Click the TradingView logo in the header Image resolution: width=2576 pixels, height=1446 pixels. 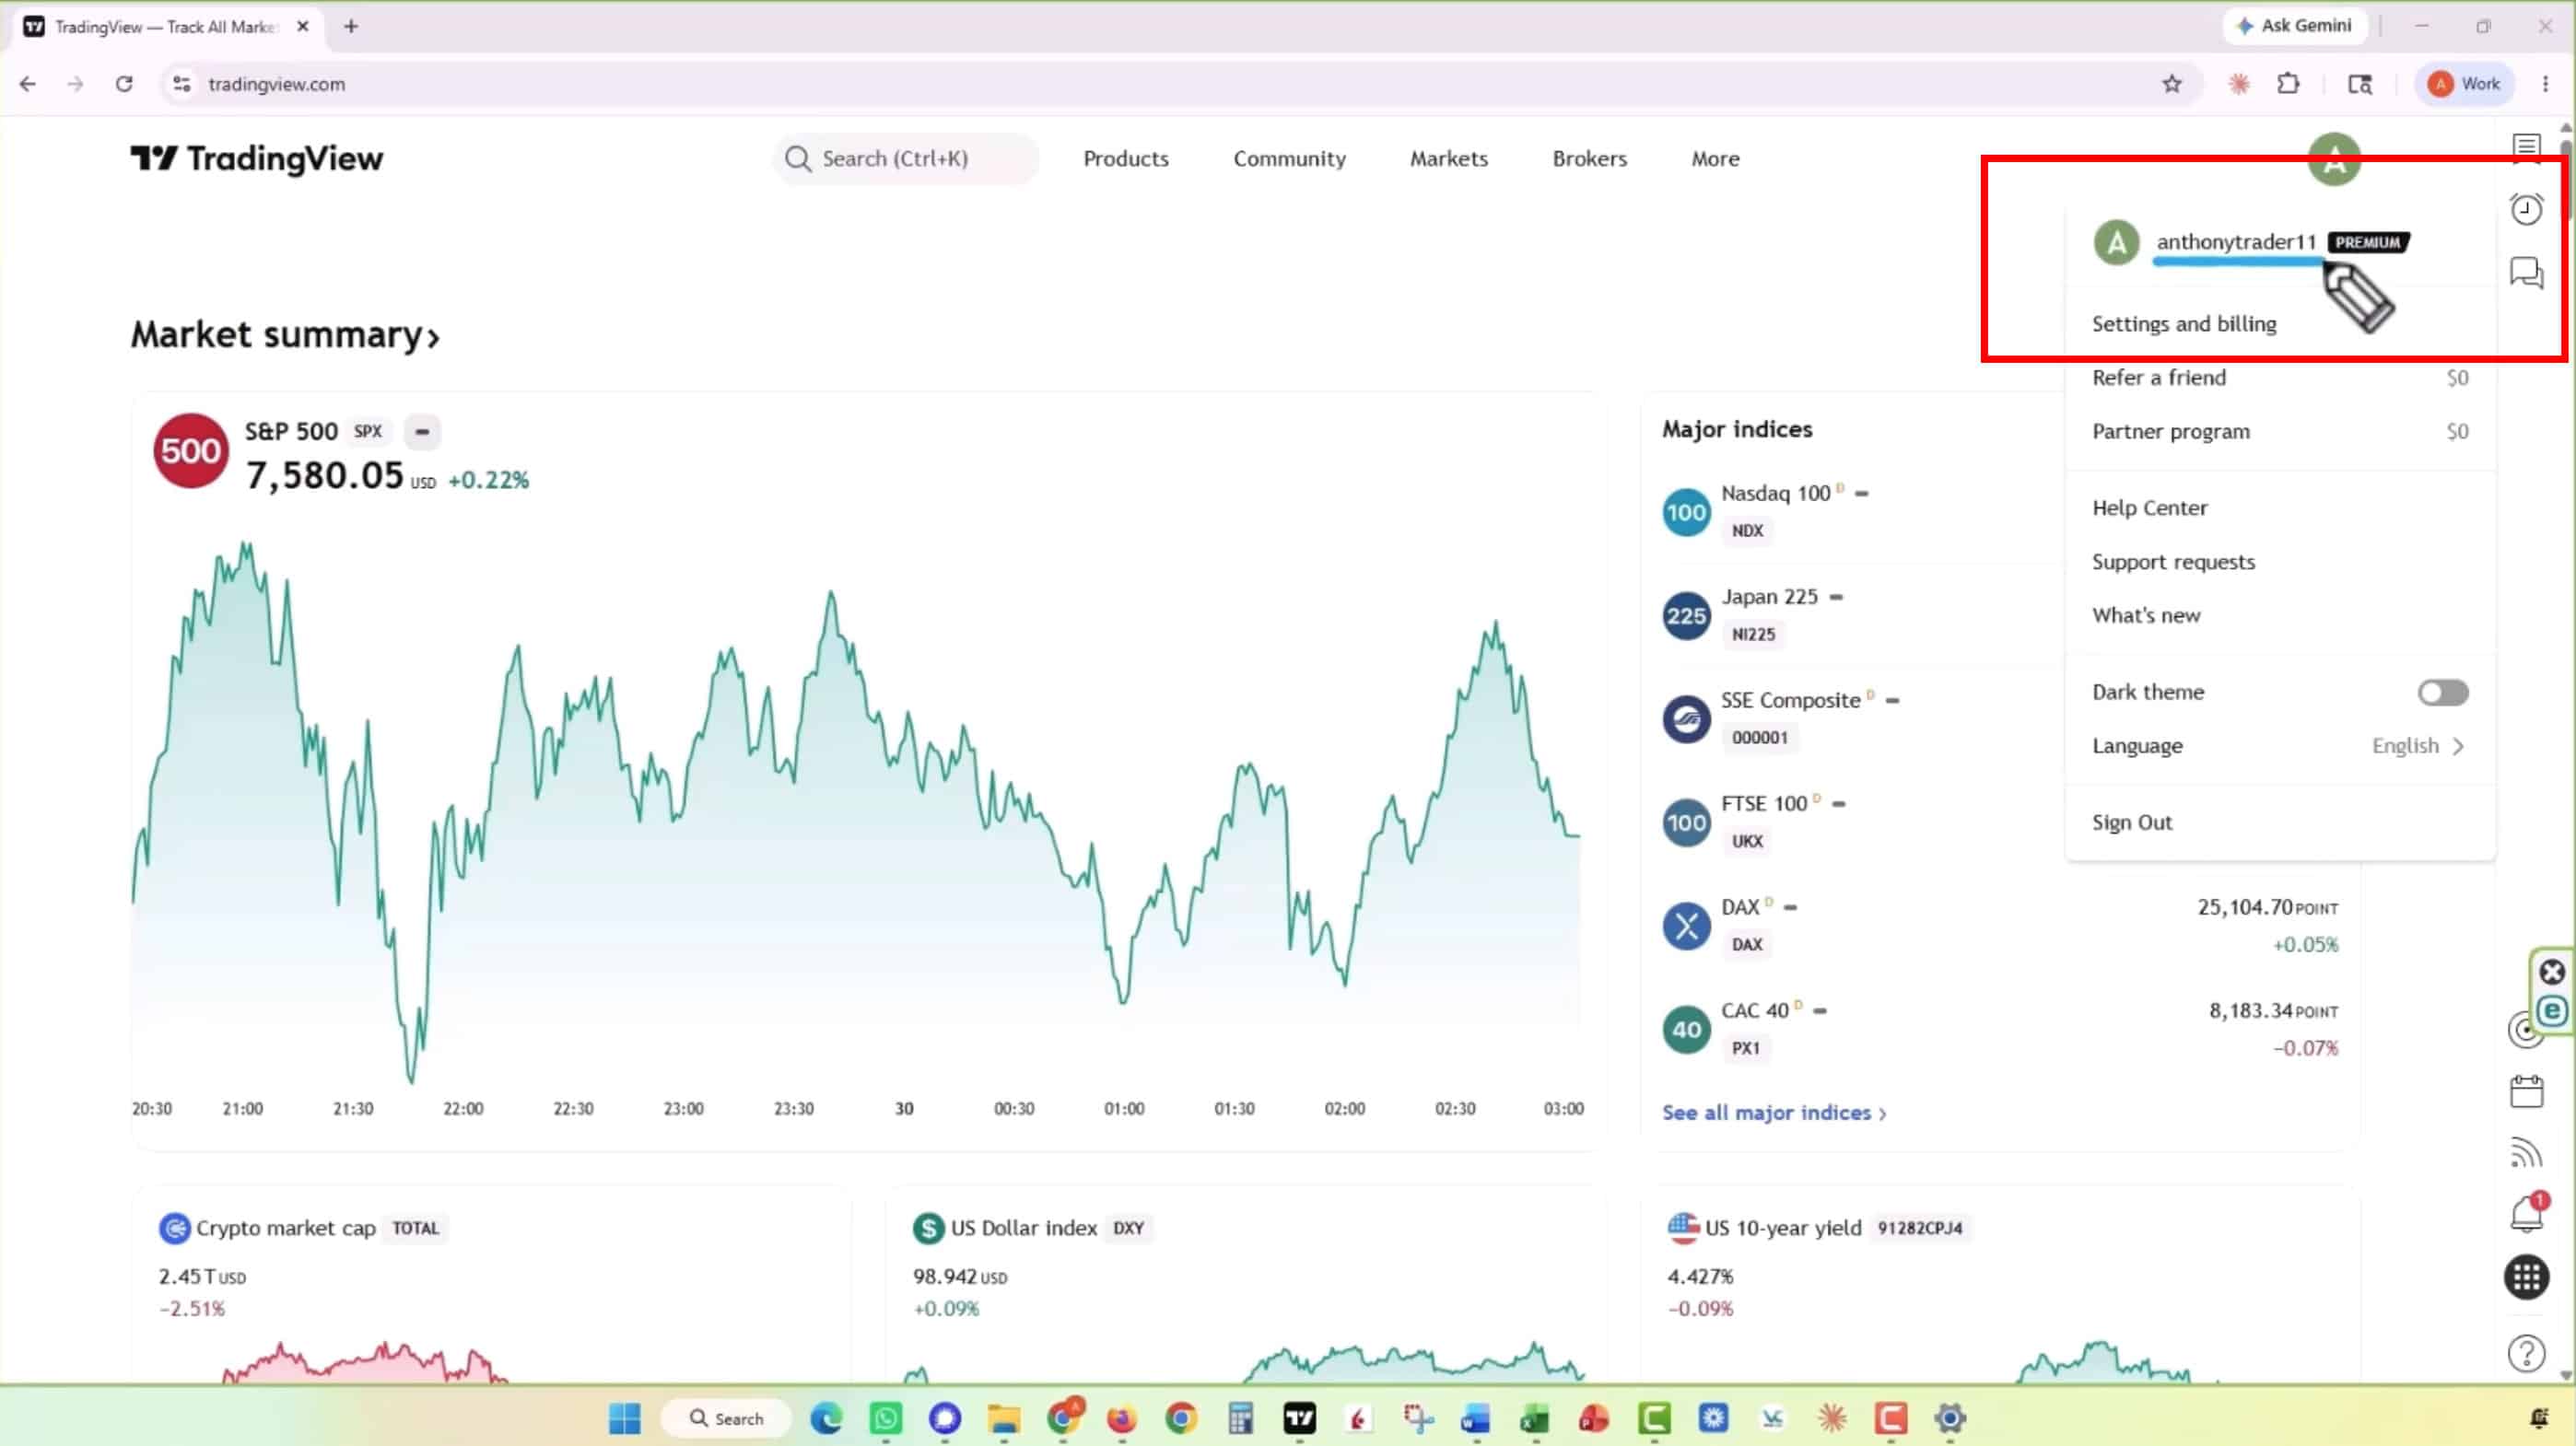tap(256, 158)
